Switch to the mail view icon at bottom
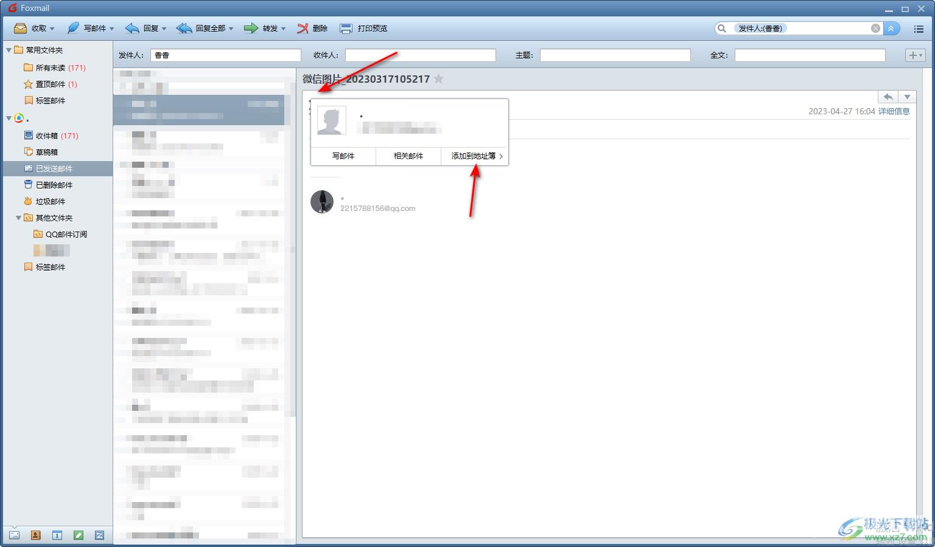This screenshot has height=547, width=935. click(14, 535)
